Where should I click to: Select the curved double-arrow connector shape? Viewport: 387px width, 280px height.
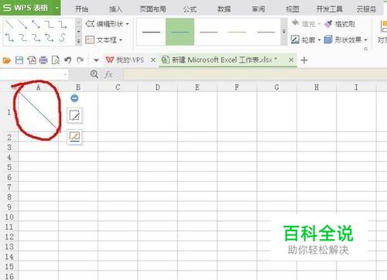tap(49, 38)
